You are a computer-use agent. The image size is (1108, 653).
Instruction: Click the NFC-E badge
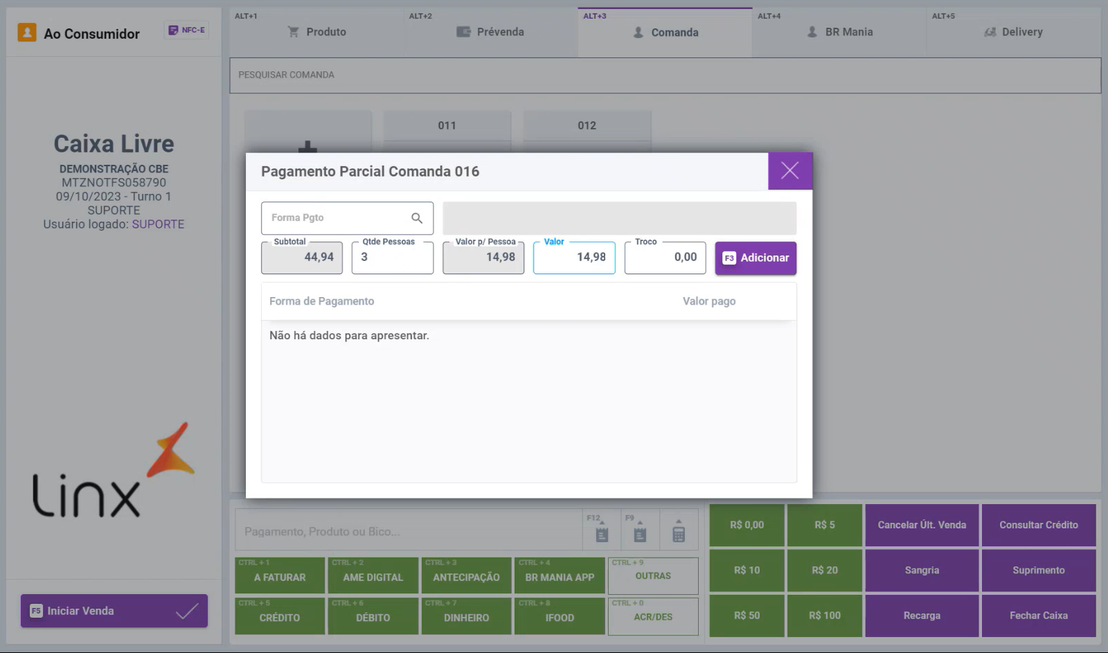[x=187, y=30]
